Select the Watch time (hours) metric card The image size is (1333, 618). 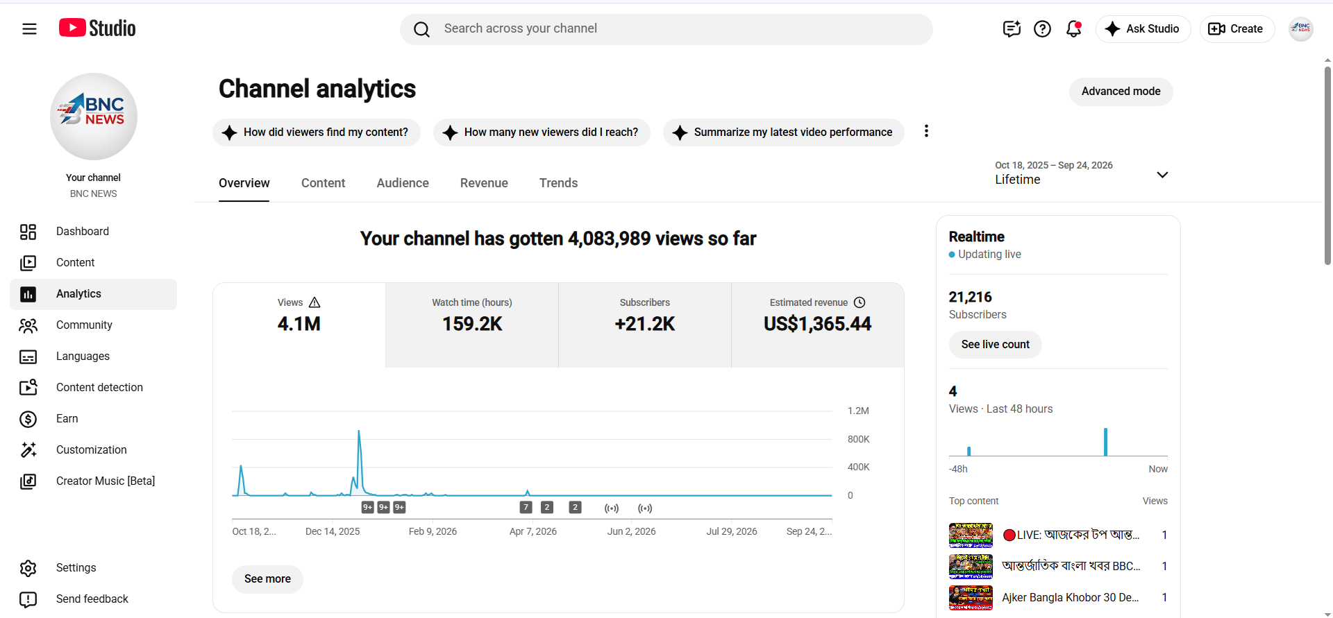(x=472, y=325)
